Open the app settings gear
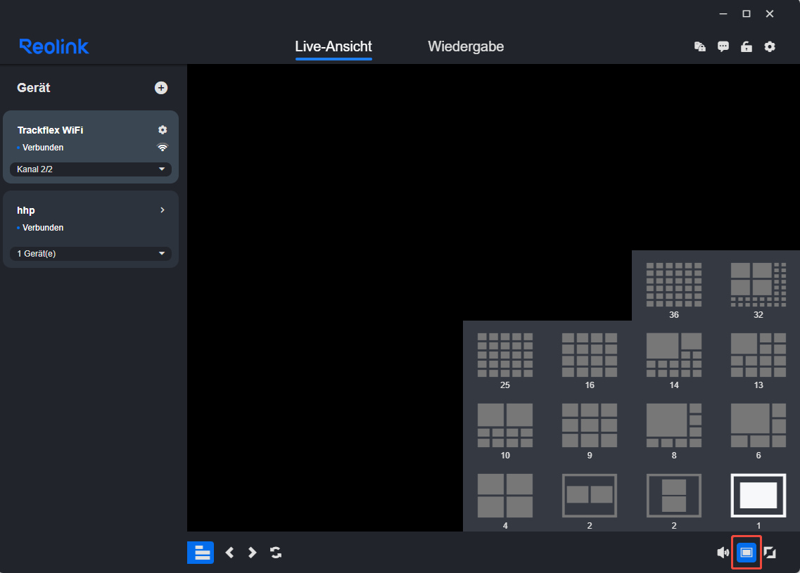Image resolution: width=800 pixels, height=573 pixels. (770, 47)
